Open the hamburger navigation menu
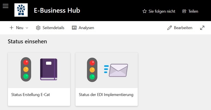 (x=5, y=6)
